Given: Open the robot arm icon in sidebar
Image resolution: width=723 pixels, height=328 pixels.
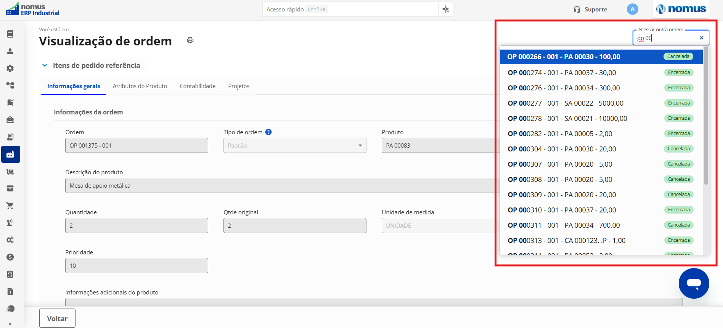Looking at the screenshot, I should 10,223.
